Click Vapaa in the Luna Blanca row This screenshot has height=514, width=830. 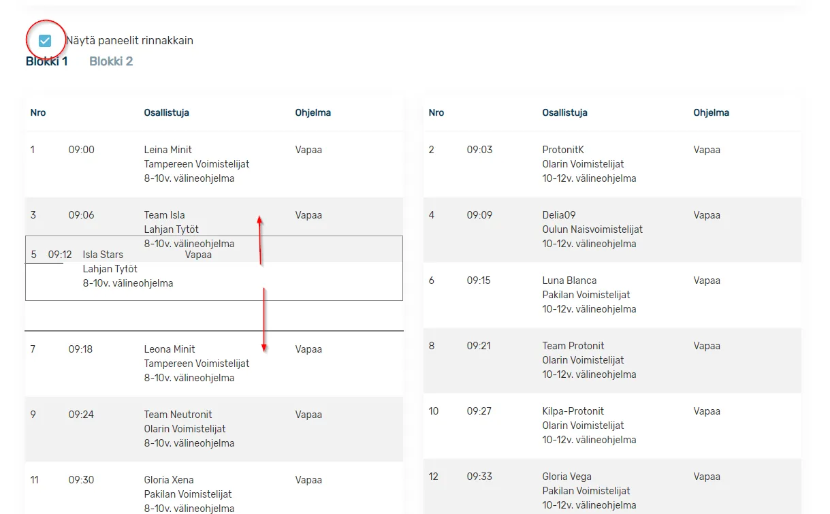click(x=707, y=280)
